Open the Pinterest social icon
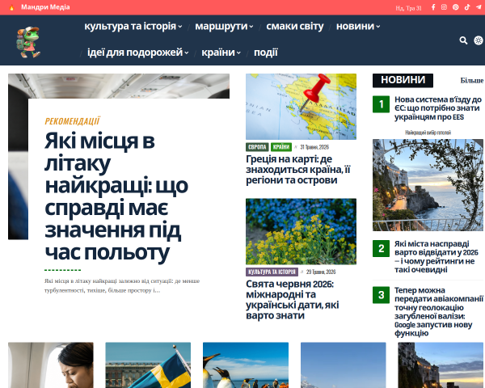The image size is (485, 388). pyautogui.click(x=456, y=7)
